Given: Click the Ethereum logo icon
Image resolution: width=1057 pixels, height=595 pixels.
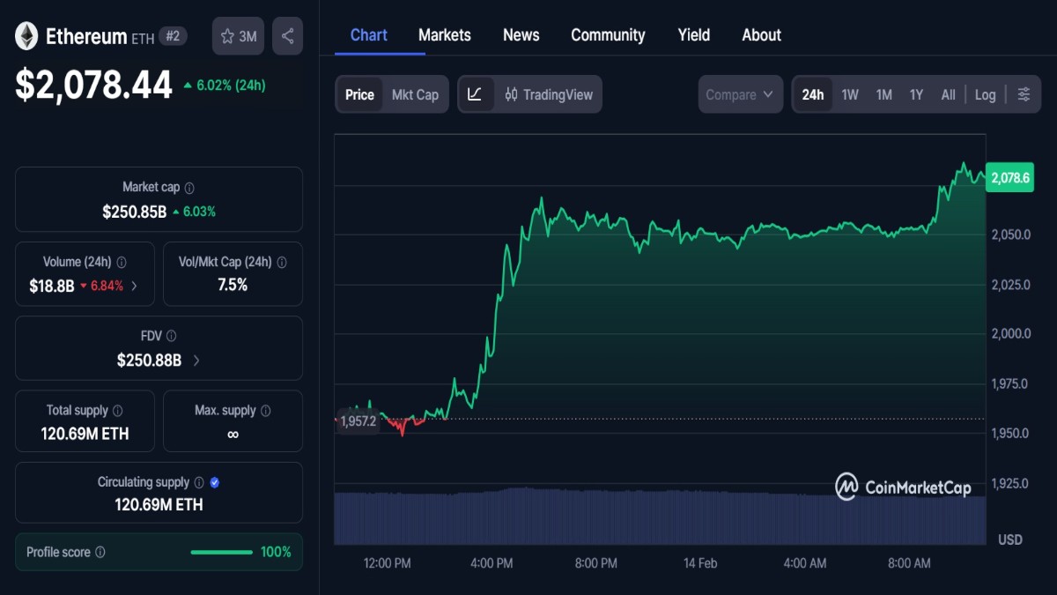Looking at the screenshot, I should [26, 36].
